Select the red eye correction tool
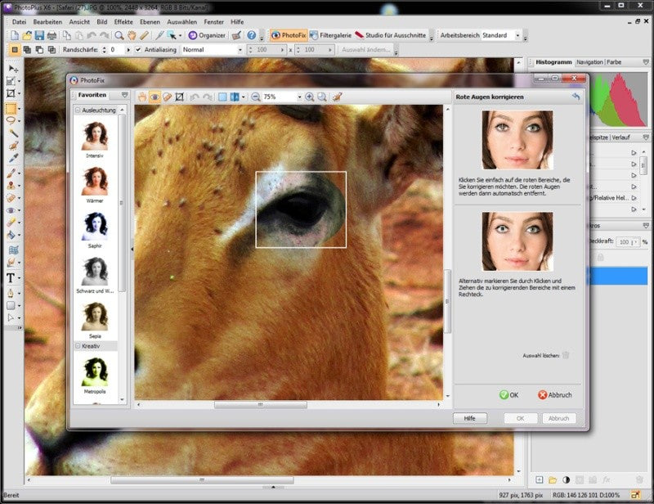This screenshot has width=654, height=504. click(x=155, y=97)
